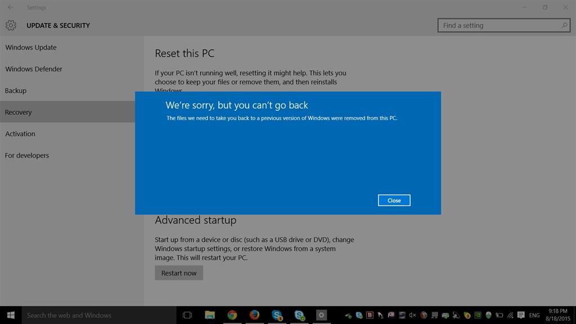The width and height of the screenshot is (576, 324).
Task: Open the Skype taskbar icon with orange badge
Action: pos(277,315)
